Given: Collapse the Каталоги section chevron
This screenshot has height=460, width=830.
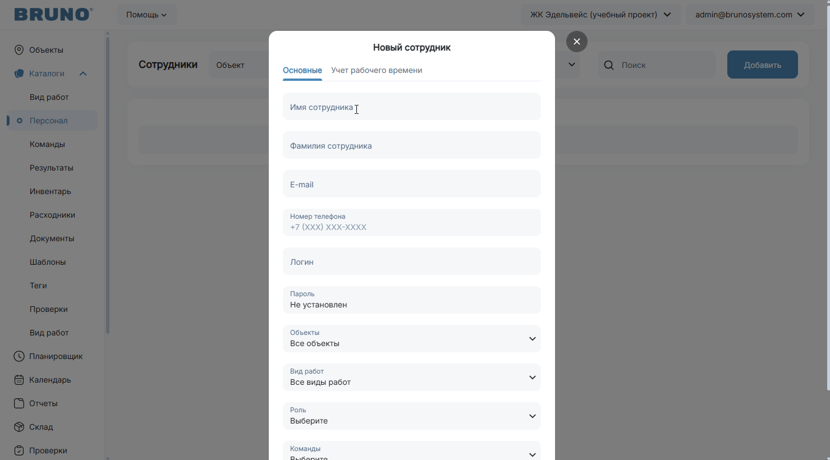Looking at the screenshot, I should pos(83,73).
